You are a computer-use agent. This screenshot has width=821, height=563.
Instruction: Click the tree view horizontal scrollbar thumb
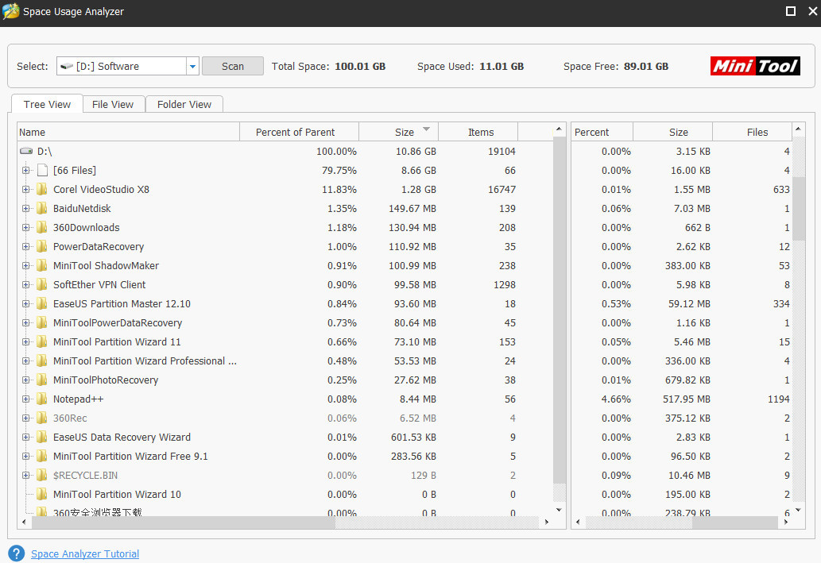(184, 522)
